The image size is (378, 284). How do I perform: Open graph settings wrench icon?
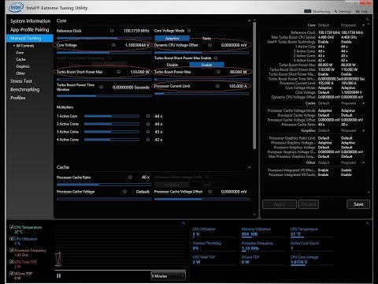[183, 223]
